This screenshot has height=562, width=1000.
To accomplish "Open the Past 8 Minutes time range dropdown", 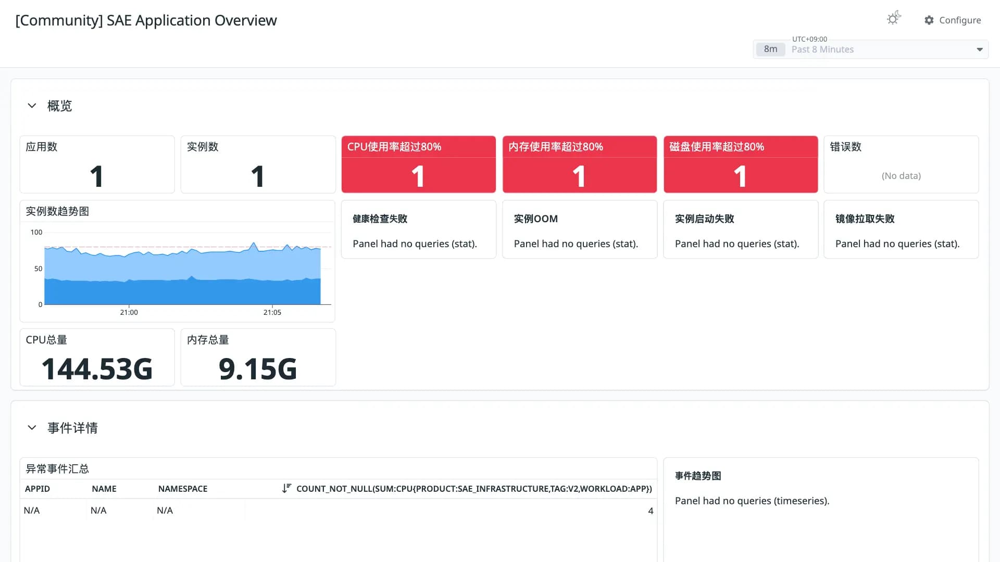I will coord(870,49).
